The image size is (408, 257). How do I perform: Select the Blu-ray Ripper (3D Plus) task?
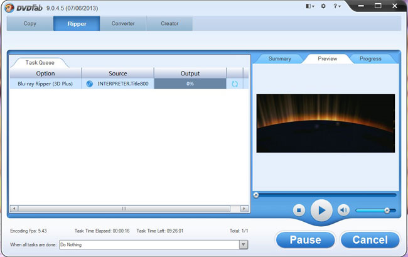(45, 84)
